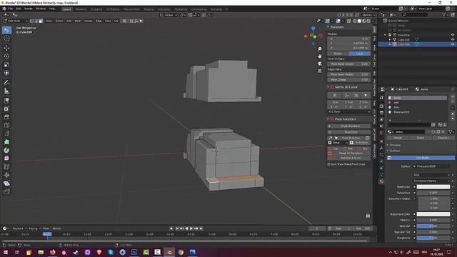This screenshot has width=457, height=257.
Task: Select the Loop Cut tool
Action: pyautogui.click(x=6, y=126)
